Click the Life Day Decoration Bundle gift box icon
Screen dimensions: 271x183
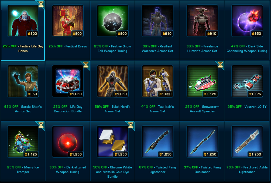pyautogui.click(x=68, y=81)
